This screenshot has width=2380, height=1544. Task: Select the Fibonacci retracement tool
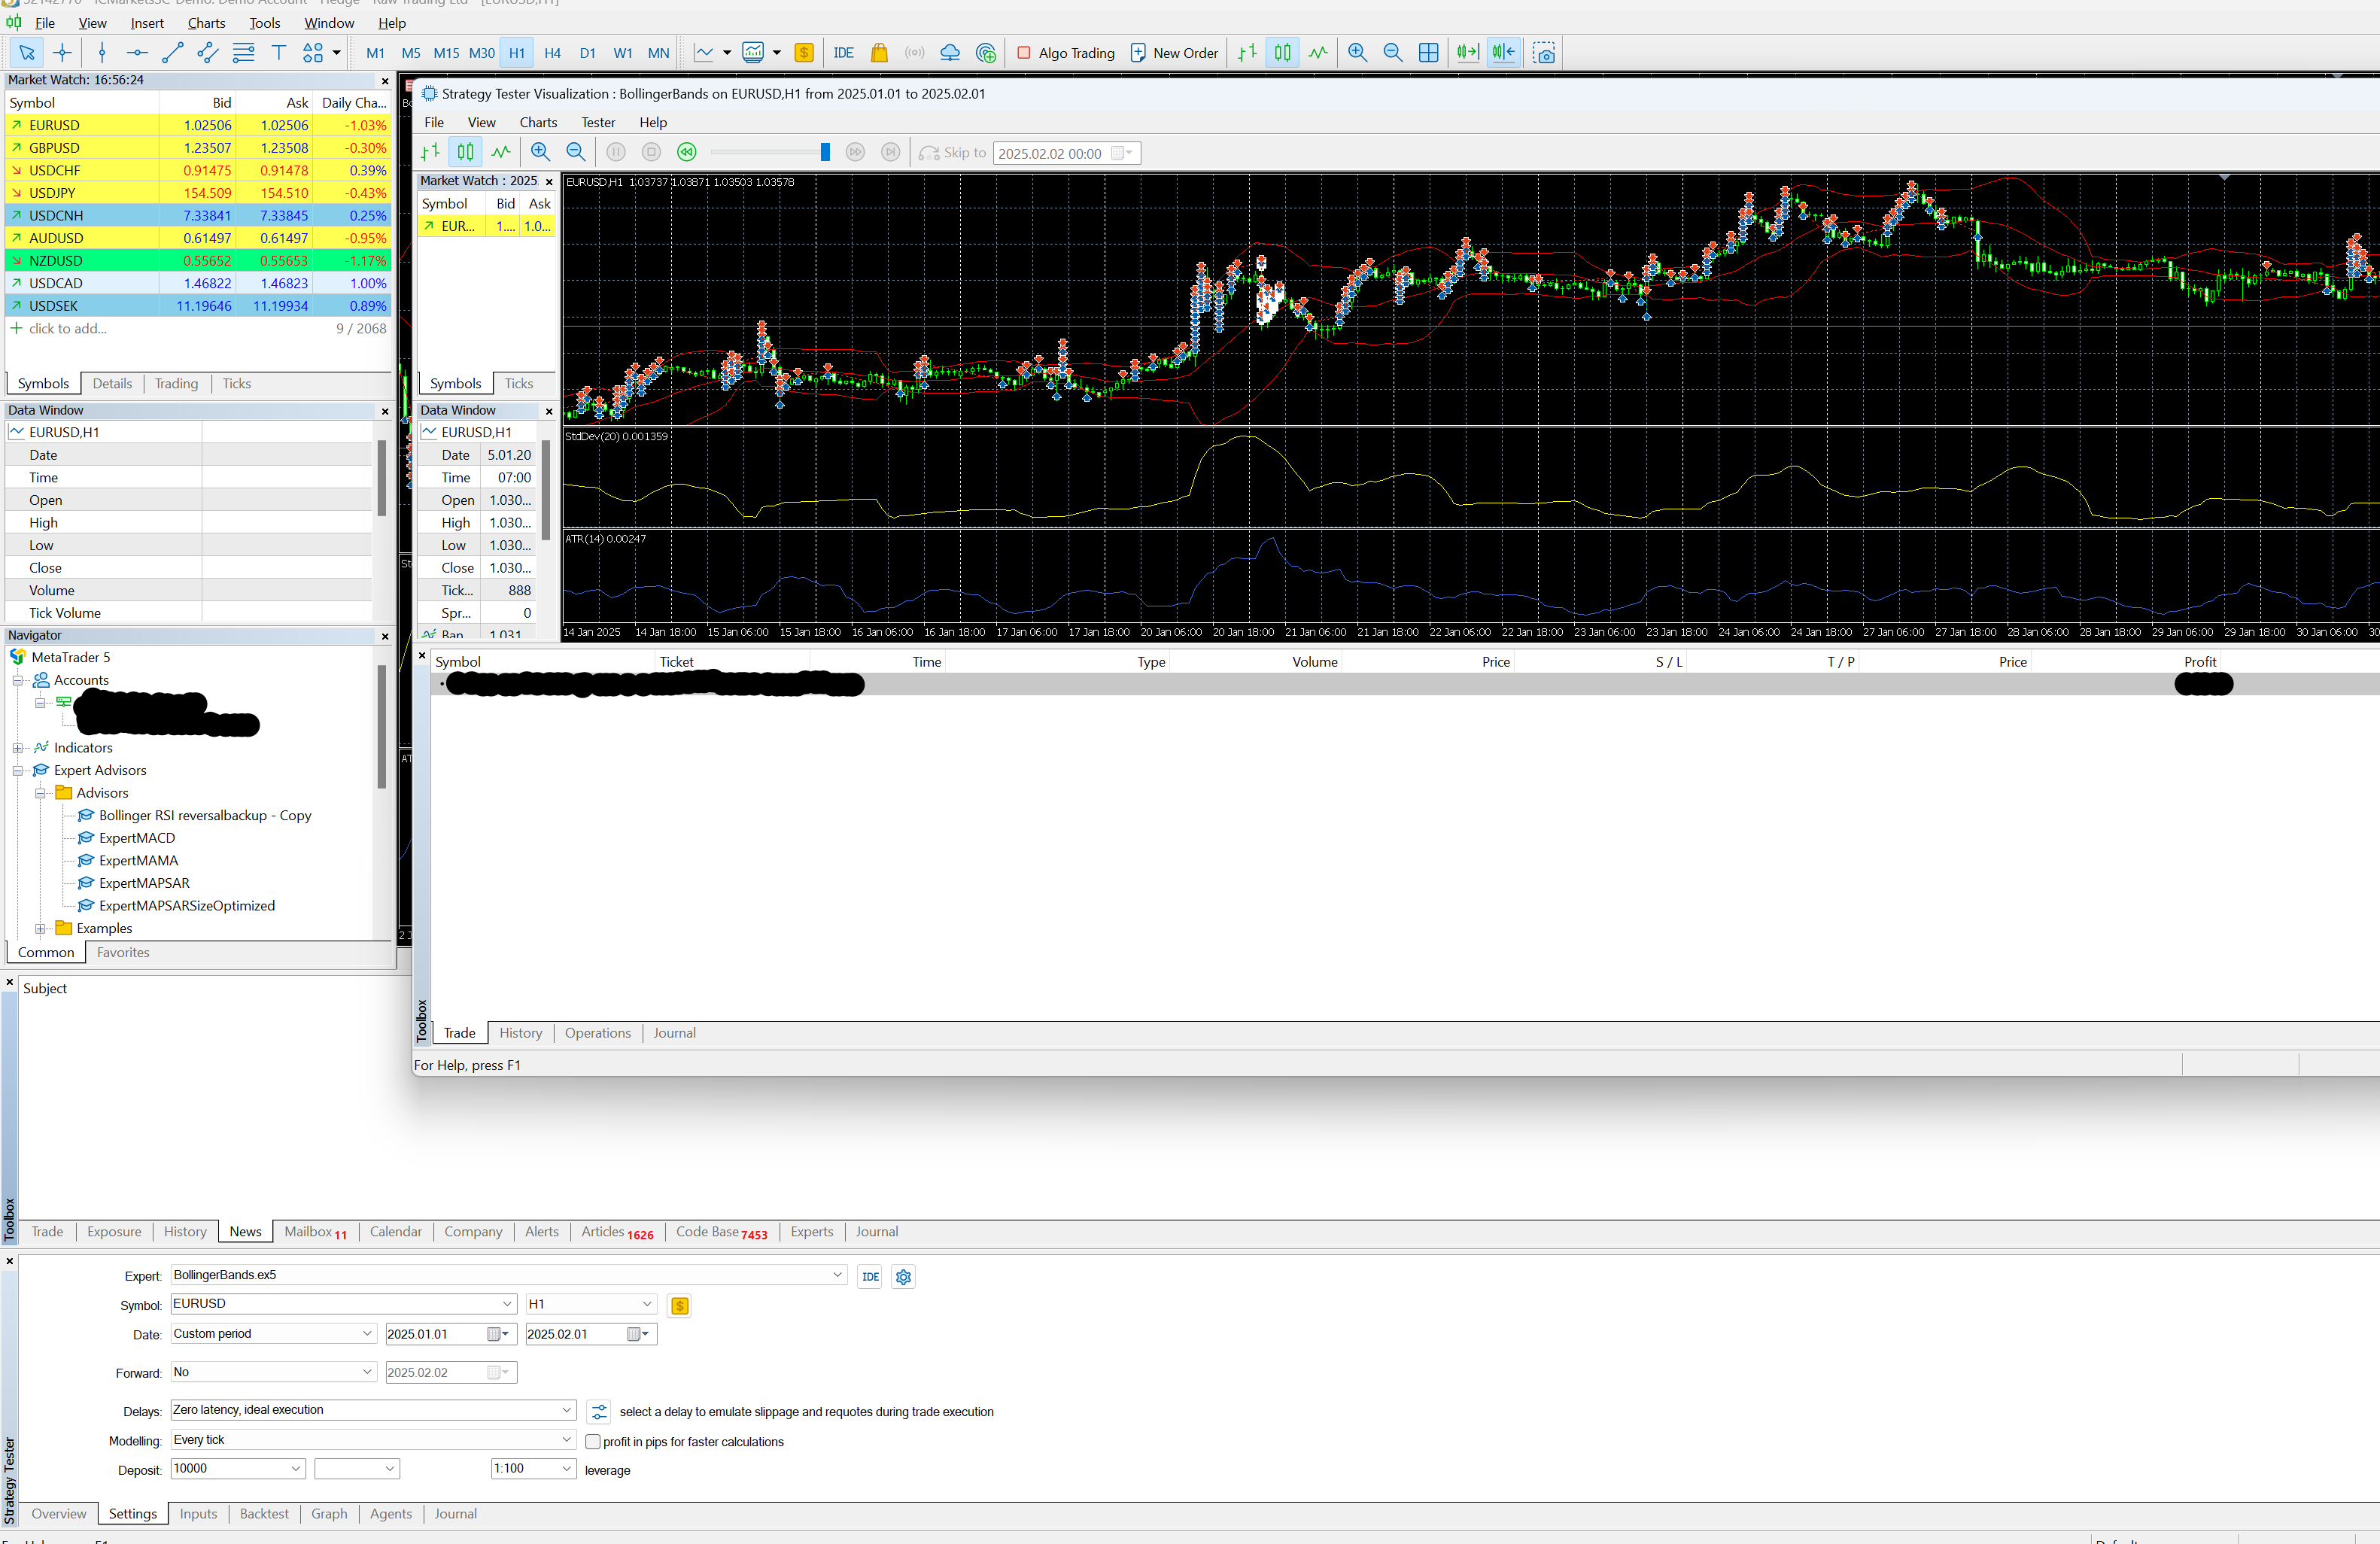243,53
